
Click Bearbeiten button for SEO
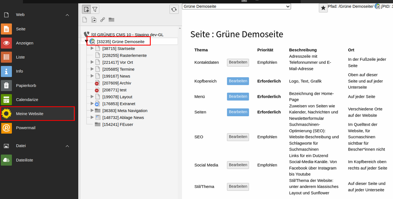point(238,137)
